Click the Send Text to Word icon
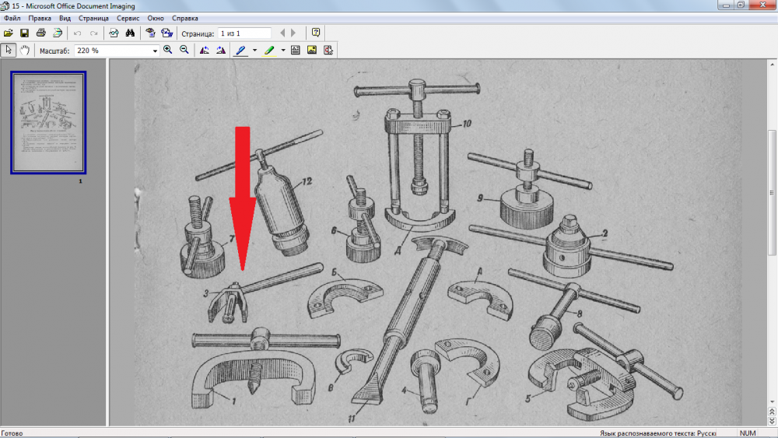 tap(166, 33)
